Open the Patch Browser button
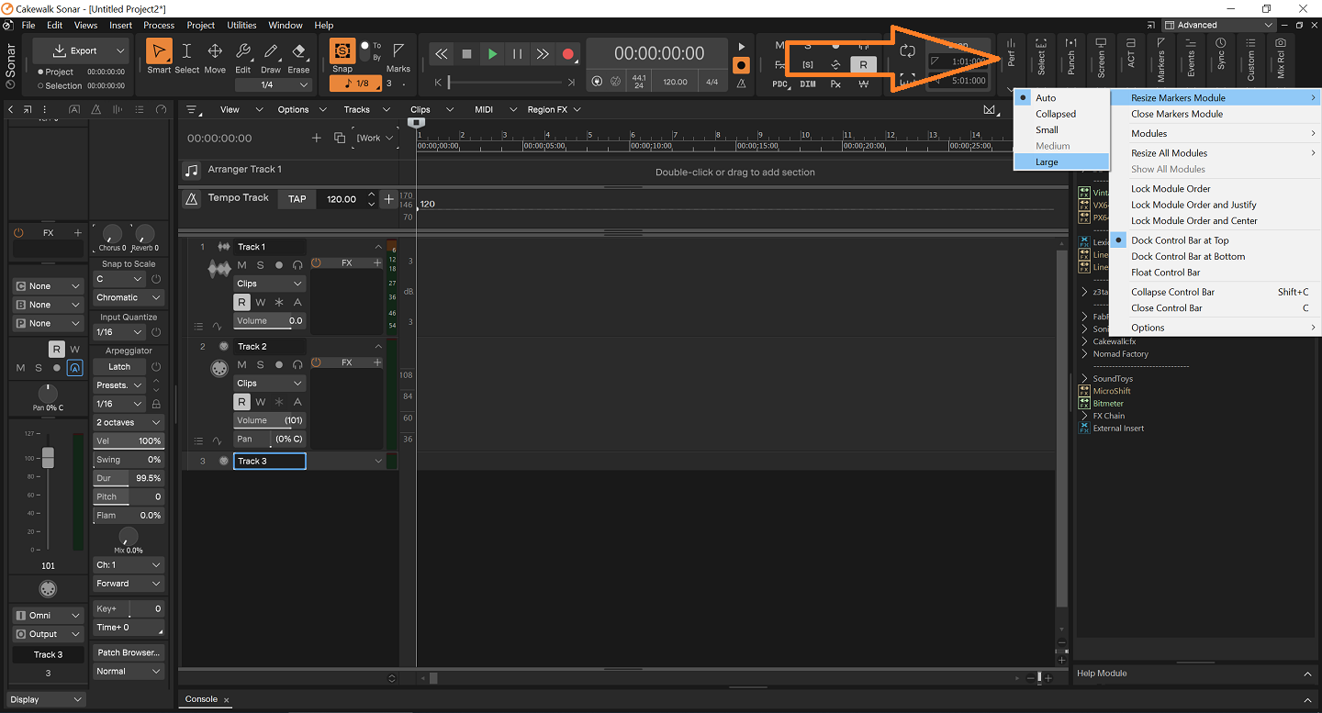This screenshot has width=1322, height=713. coord(129,652)
